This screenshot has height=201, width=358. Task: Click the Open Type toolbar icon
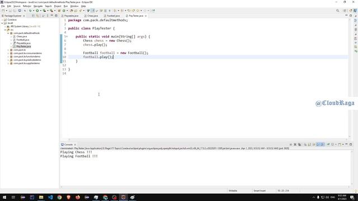point(72,11)
